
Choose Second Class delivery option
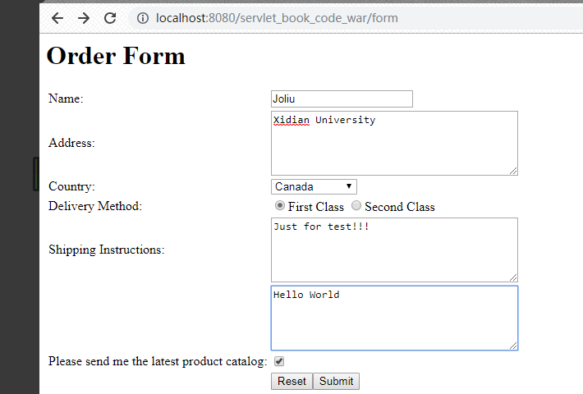(356, 206)
